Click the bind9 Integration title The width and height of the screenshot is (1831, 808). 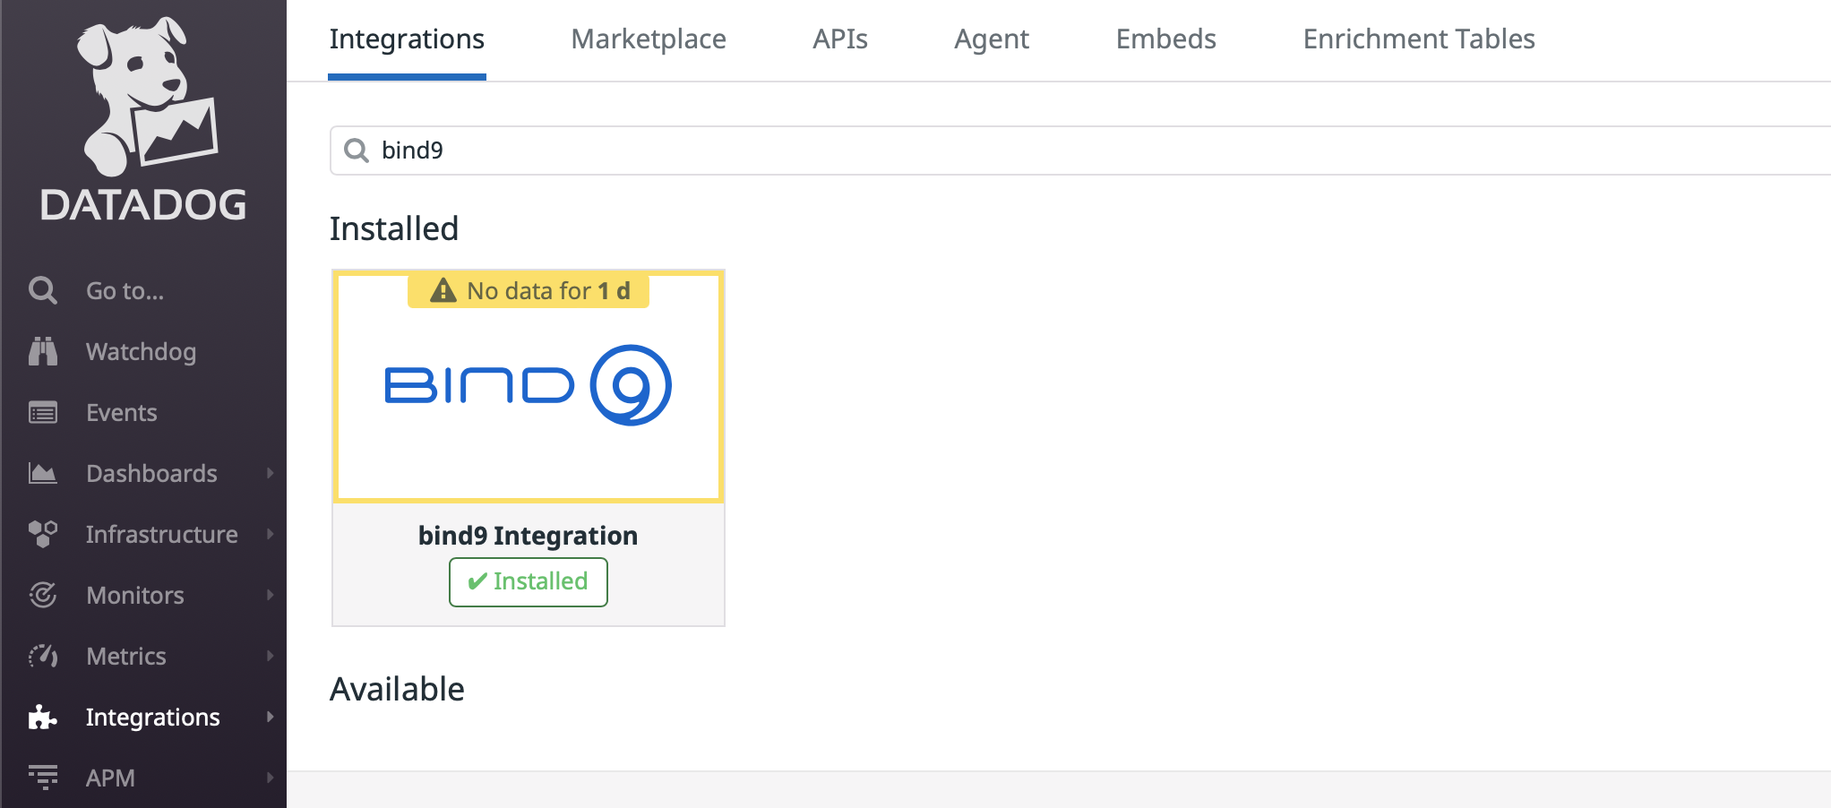coord(529,536)
